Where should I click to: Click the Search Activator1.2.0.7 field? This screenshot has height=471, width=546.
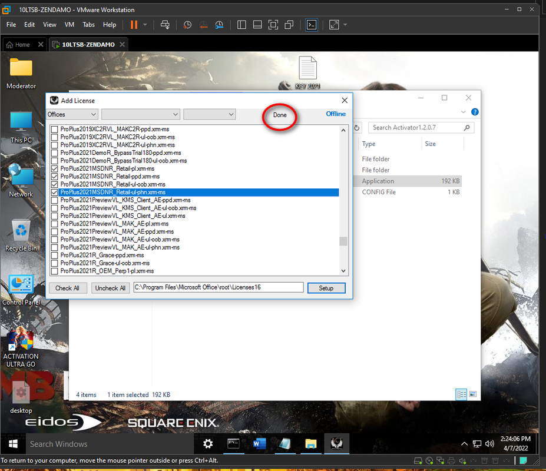click(x=421, y=128)
